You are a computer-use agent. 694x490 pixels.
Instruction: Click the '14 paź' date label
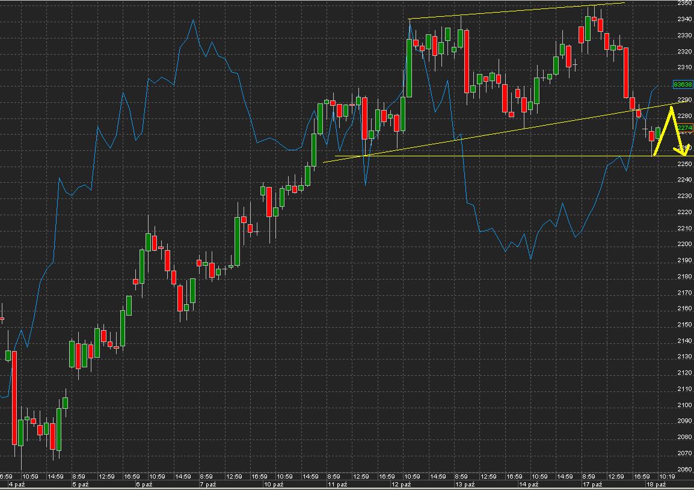click(529, 485)
